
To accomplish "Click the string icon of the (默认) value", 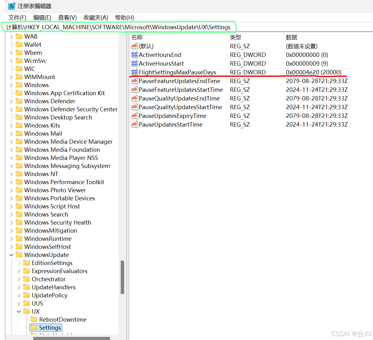I will point(134,46).
